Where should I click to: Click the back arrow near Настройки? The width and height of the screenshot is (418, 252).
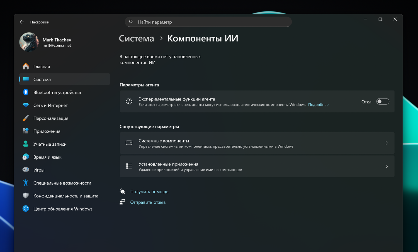pyautogui.click(x=22, y=22)
